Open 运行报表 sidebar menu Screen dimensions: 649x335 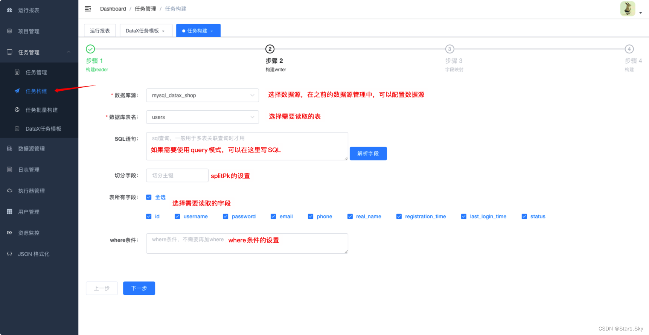tap(39, 10)
